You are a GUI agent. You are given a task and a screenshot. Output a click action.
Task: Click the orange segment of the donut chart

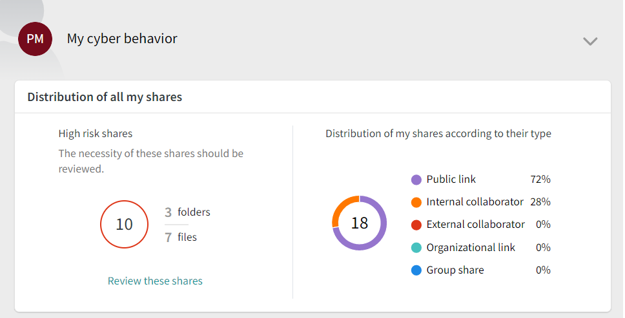[x=341, y=206]
